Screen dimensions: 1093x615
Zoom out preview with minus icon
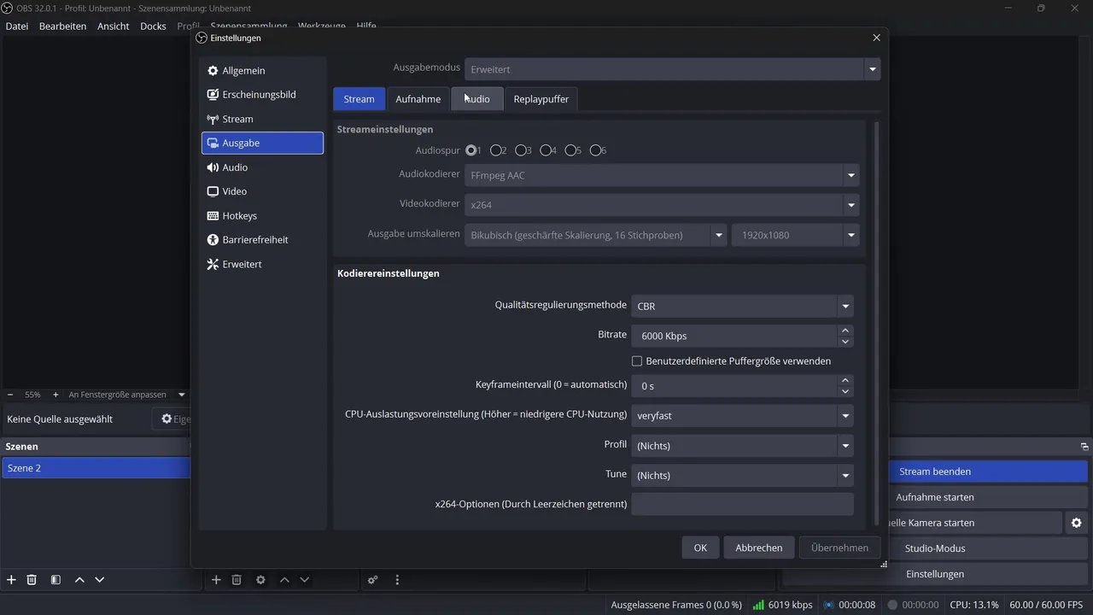tap(10, 395)
